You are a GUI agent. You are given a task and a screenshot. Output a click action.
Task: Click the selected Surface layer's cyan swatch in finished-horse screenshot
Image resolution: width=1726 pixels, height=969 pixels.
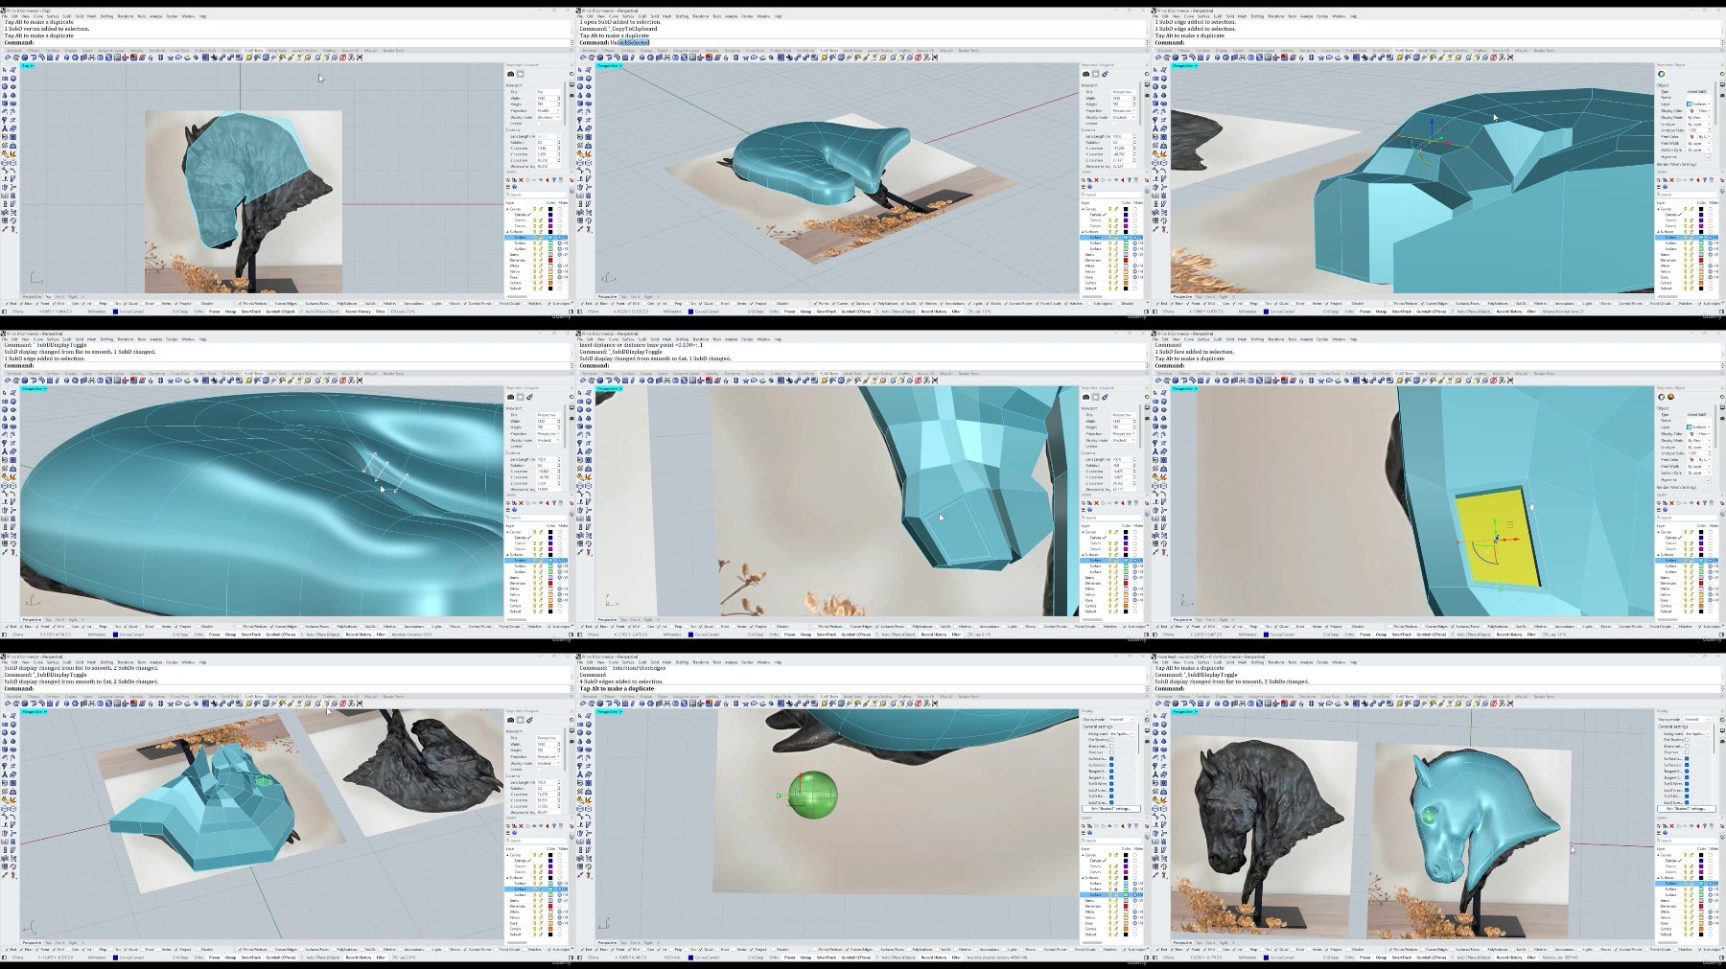1701,884
